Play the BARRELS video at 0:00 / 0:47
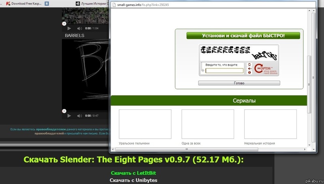The image size is (324, 184). click(69, 116)
